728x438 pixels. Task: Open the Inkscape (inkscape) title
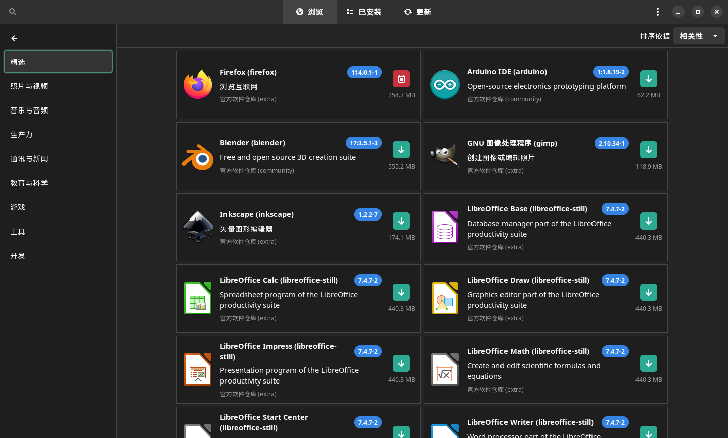[257, 214]
